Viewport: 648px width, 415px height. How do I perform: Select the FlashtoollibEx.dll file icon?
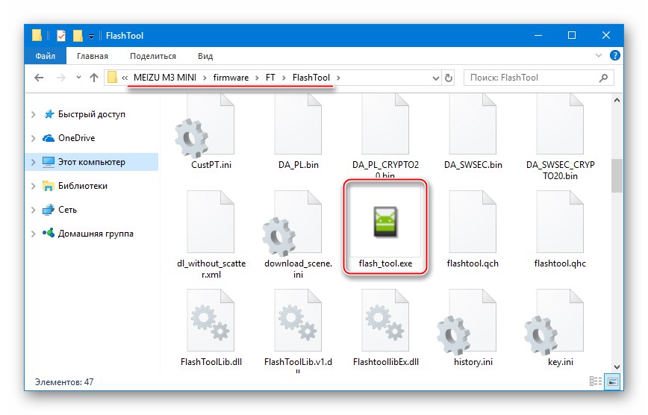click(x=385, y=320)
